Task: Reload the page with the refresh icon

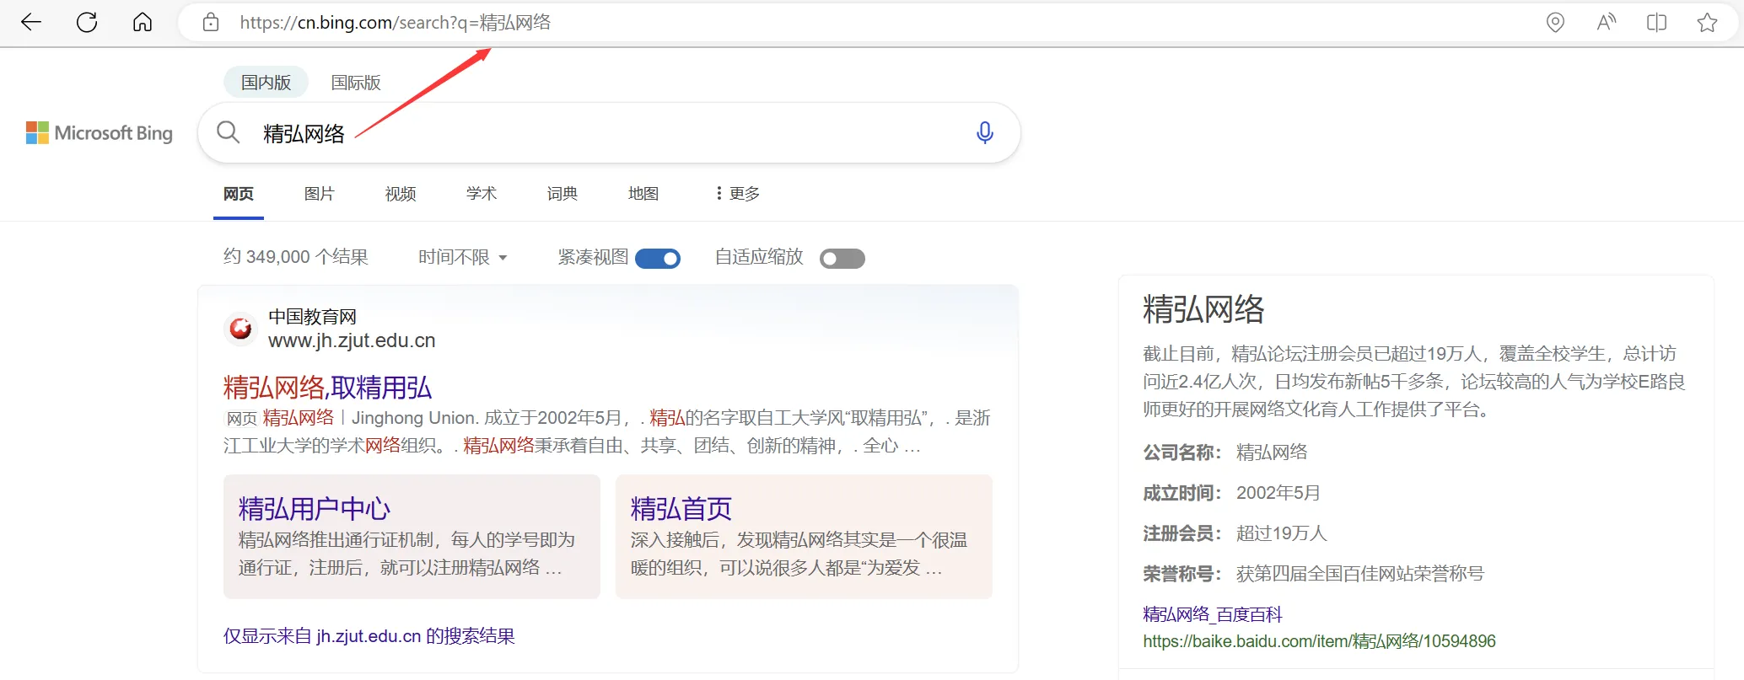Action: pyautogui.click(x=87, y=22)
